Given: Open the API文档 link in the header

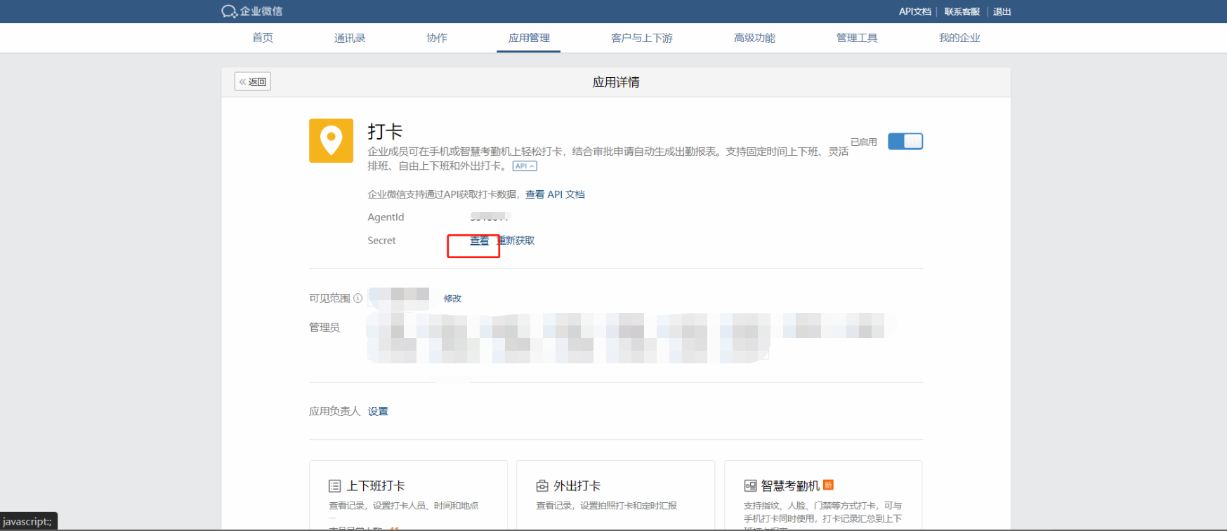Looking at the screenshot, I should tap(914, 11).
